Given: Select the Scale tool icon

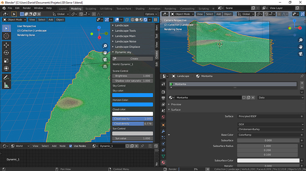Looking at the screenshot, I should [6, 61].
